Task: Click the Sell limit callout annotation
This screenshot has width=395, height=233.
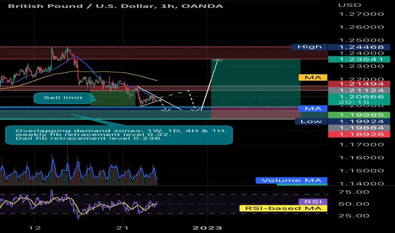Action: pos(63,98)
